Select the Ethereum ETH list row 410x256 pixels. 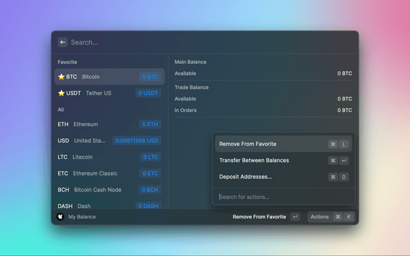[109, 124]
